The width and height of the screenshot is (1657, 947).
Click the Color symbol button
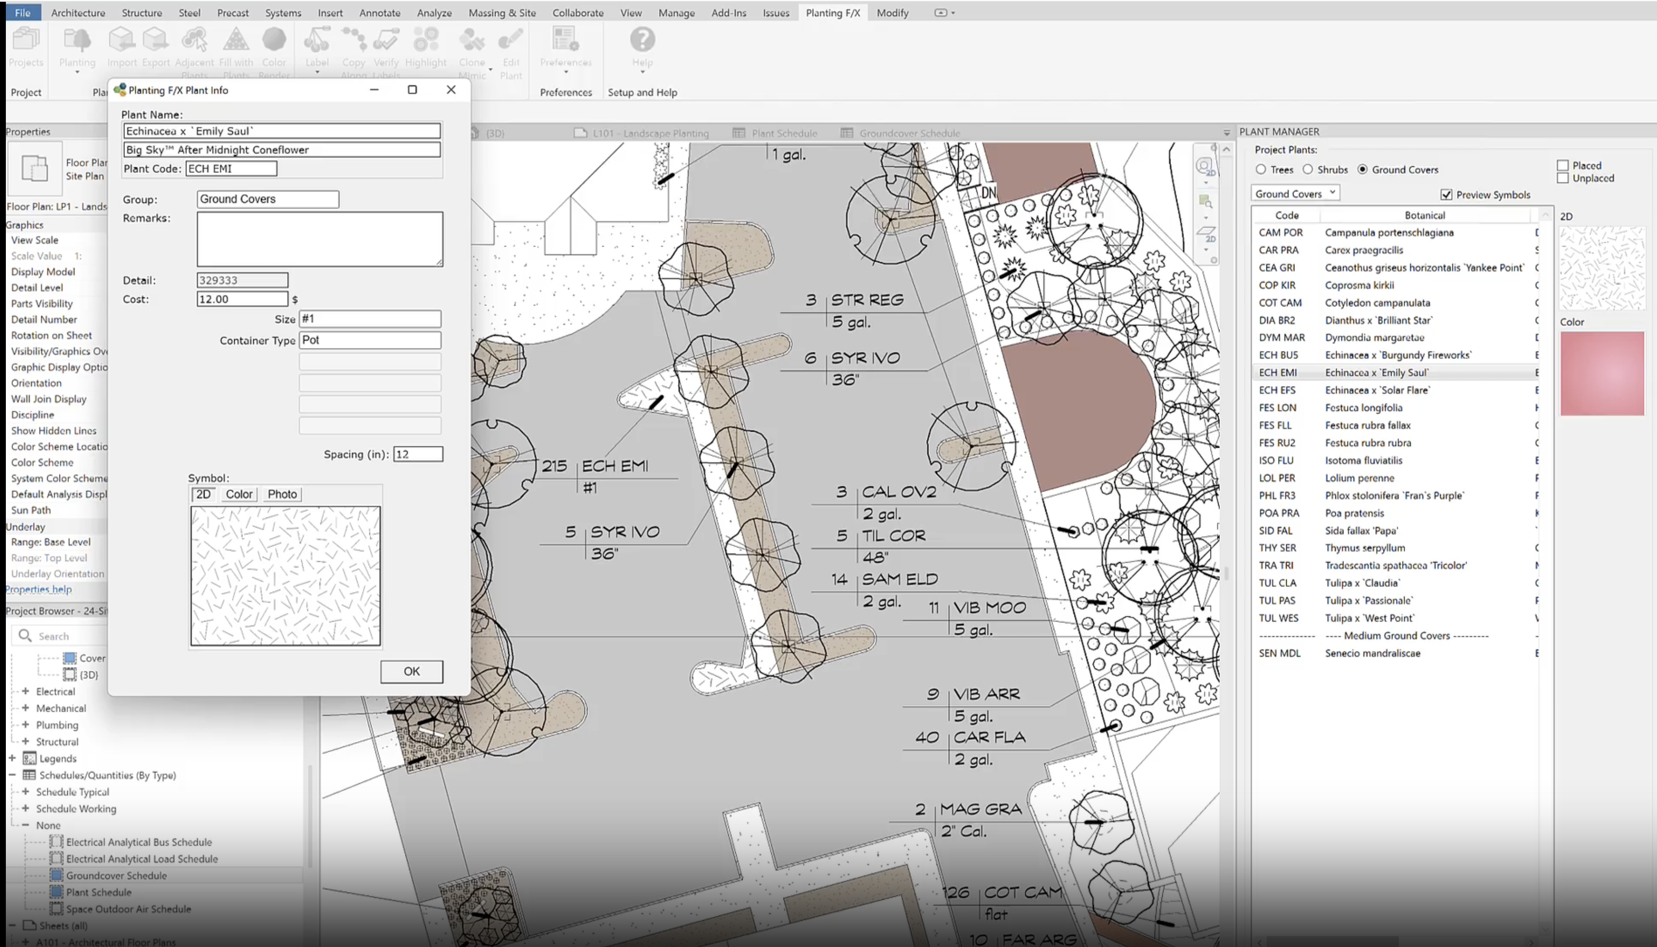[x=239, y=494]
